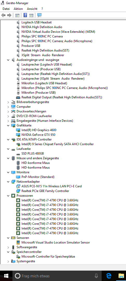Collapse the Laufwerke node
The width and height of the screenshot is (126, 281).
tap(8, 149)
